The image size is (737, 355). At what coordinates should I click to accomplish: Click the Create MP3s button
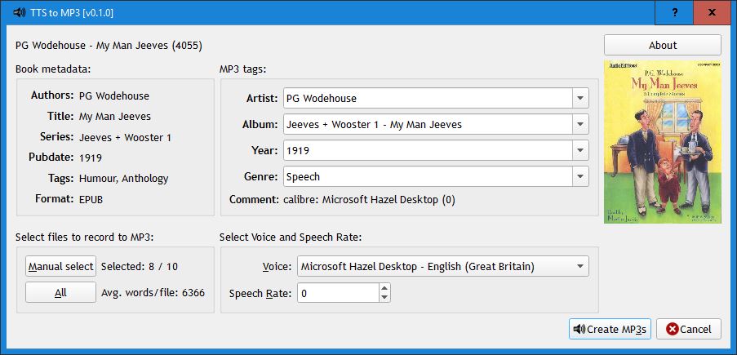point(610,329)
